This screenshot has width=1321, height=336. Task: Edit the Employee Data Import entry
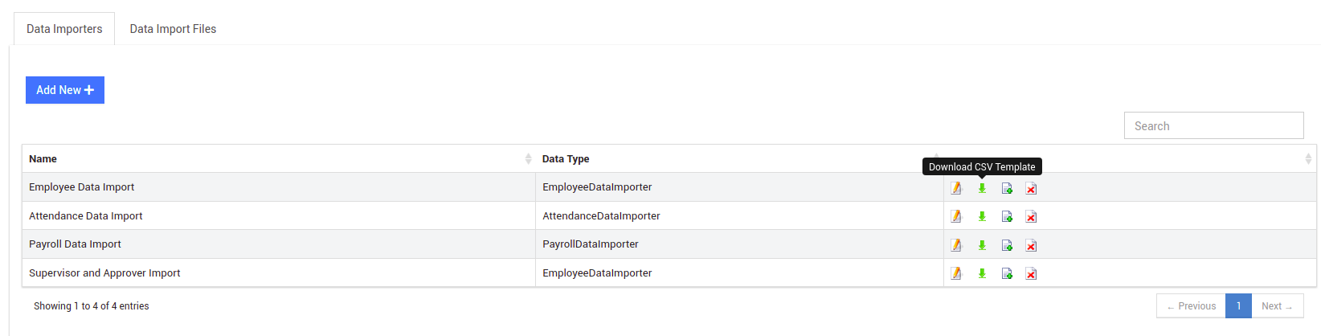point(956,188)
